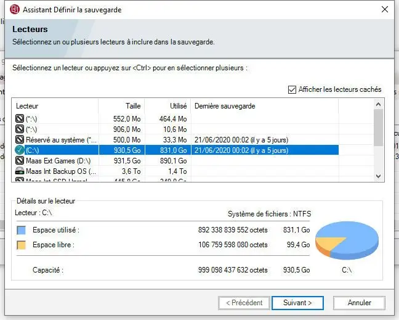Click the drive list scrollbar thumb

[379, 128]
